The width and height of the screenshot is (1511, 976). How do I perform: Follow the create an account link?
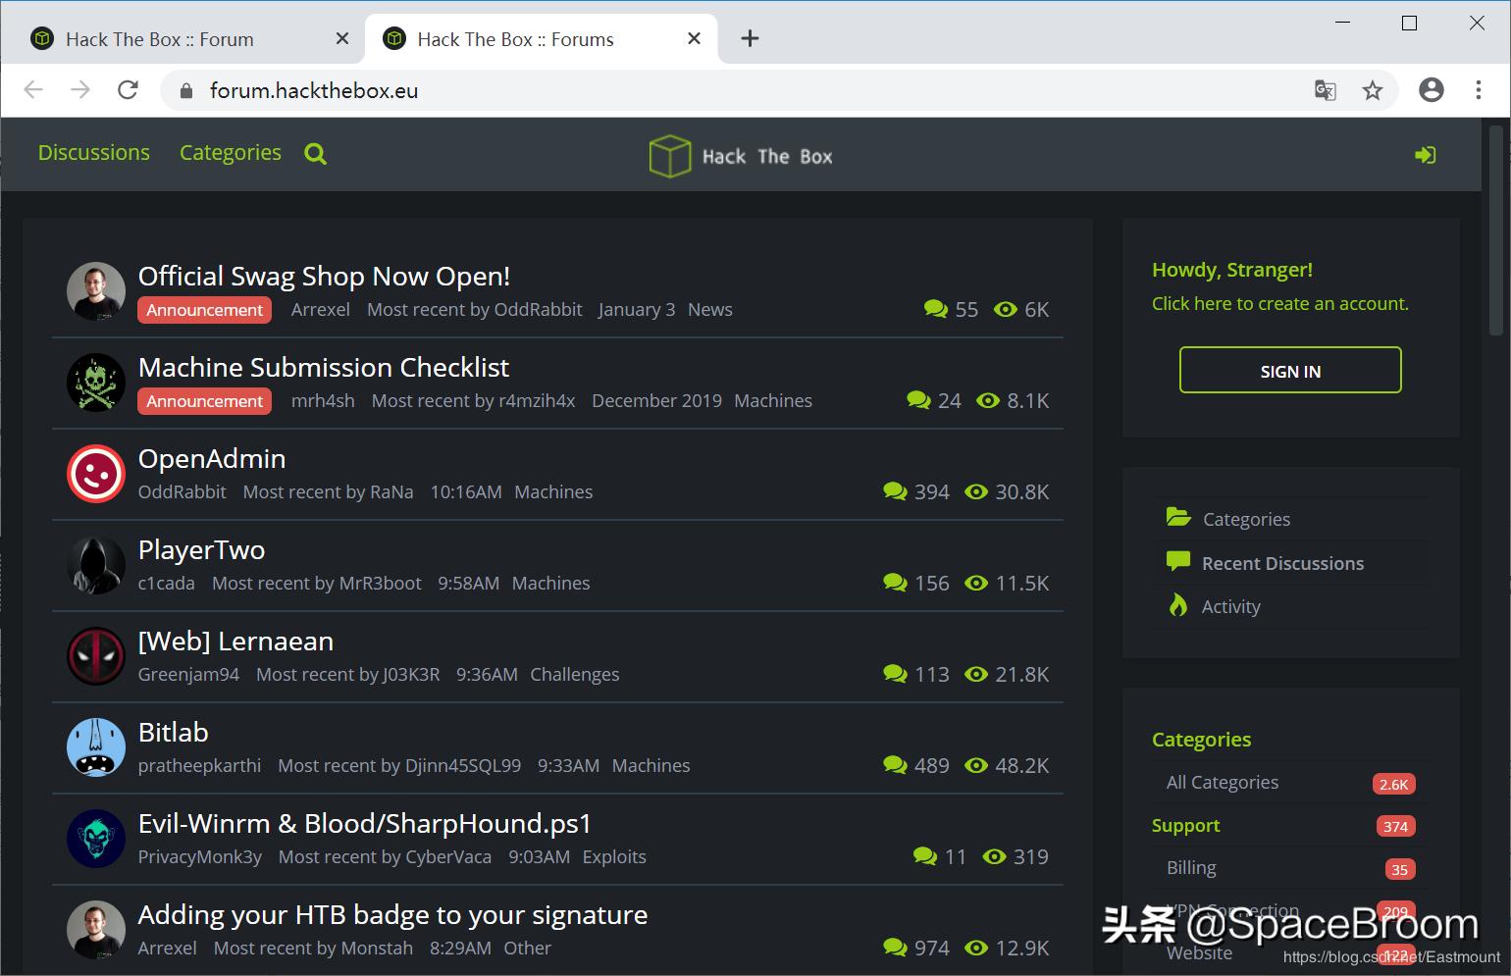[1279, 303]
